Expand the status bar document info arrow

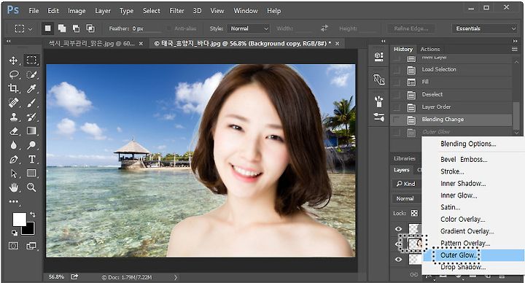[176, 277]
